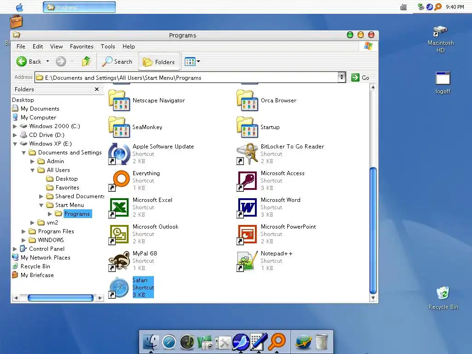Open the Startup folder icon
This screenshot has height=354, width=472.
point(248,127)
